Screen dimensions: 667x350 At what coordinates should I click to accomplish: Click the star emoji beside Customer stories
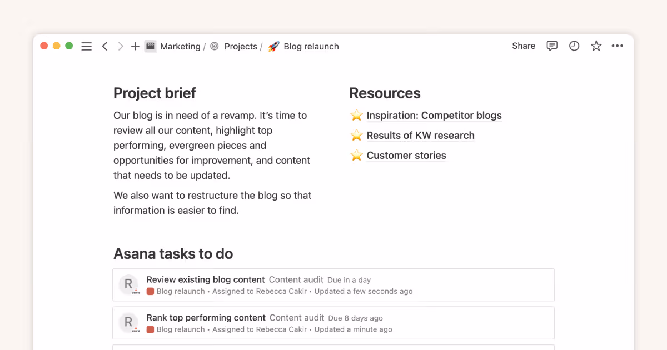pos(356,156)
